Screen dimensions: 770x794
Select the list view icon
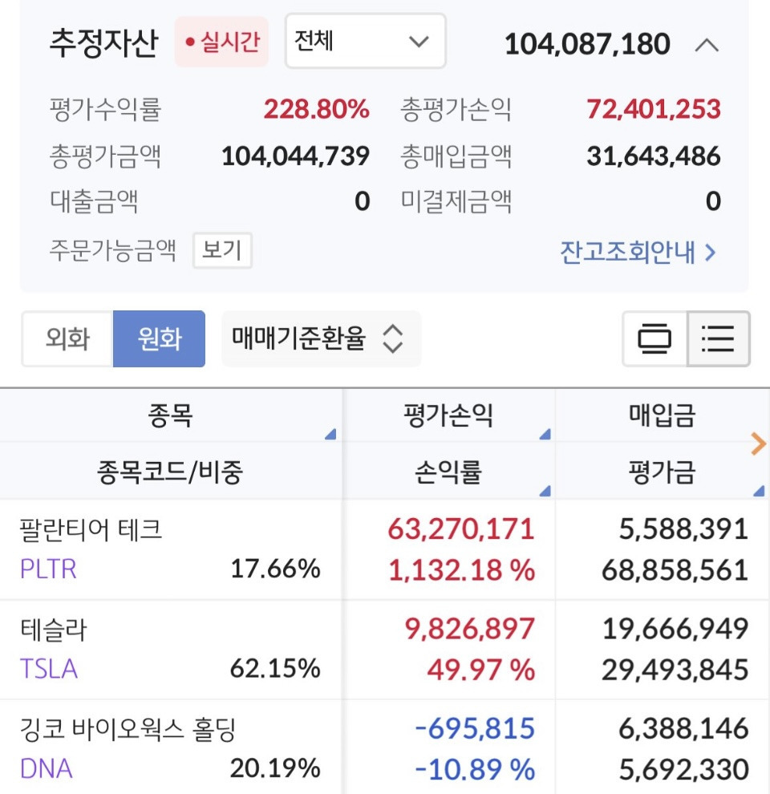pos(716,338)
